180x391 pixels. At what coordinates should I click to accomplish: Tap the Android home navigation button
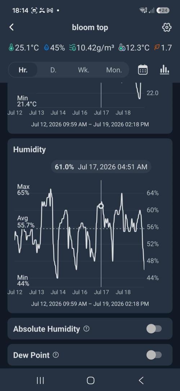(x=91, y=380)
